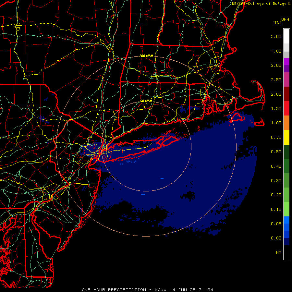Screen dimensions: 292x292
Task: Click the light green 0.10 legend swatch
Action: (x=286, y=209)
